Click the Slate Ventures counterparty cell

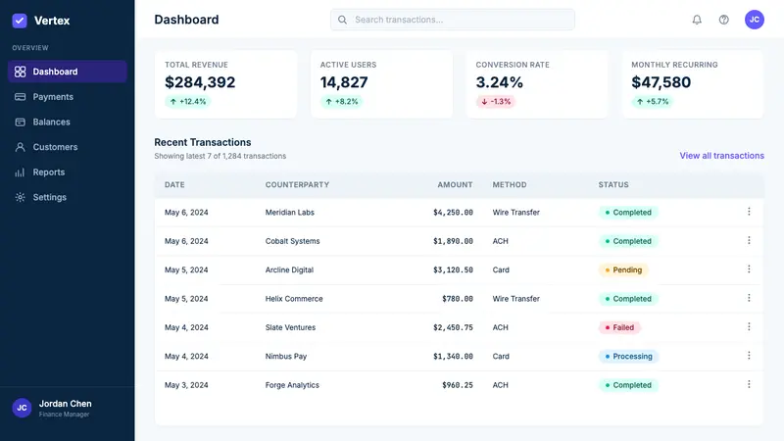point(290,327)
